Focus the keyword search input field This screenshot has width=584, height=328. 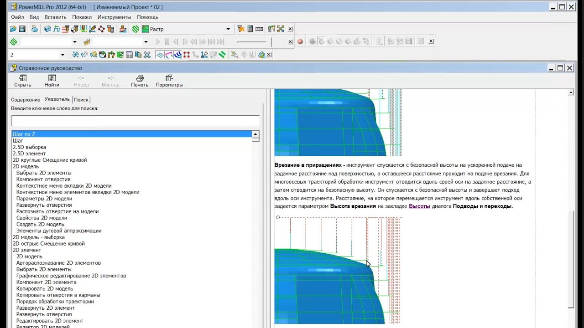136,120
